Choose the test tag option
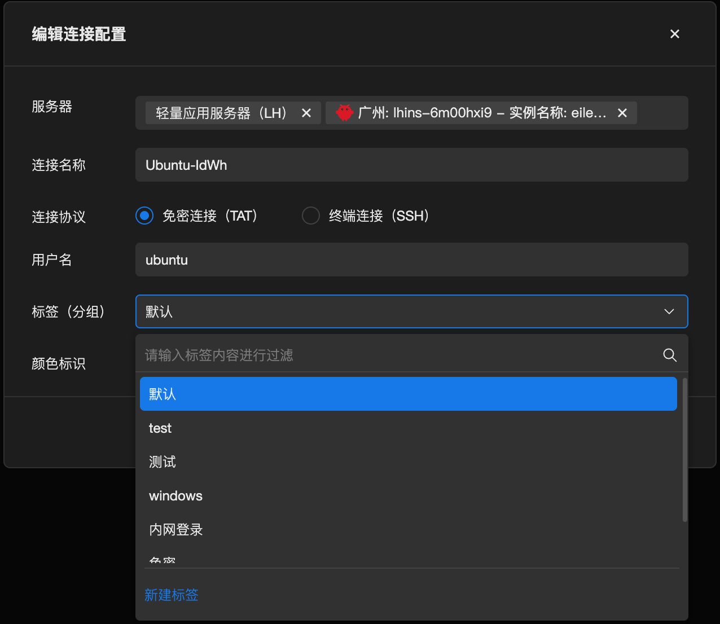Viewport: 720px width, 624px height. tap(408, 428)
